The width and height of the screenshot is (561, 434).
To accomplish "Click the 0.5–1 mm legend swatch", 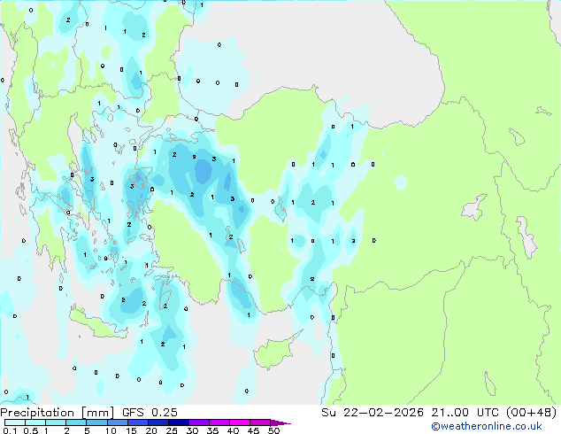I will [x=35, y=422].
